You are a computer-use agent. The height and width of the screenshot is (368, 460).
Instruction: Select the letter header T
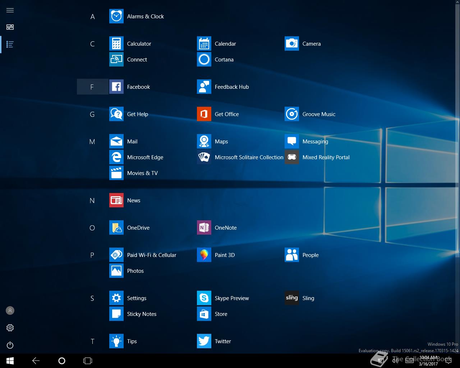click(x=92, y=341)
